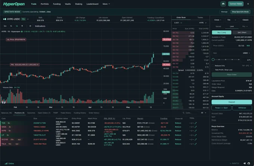Open the order book 0.001 precision dropdown
The image size is (254, 166).
click(x=178, y=23)
